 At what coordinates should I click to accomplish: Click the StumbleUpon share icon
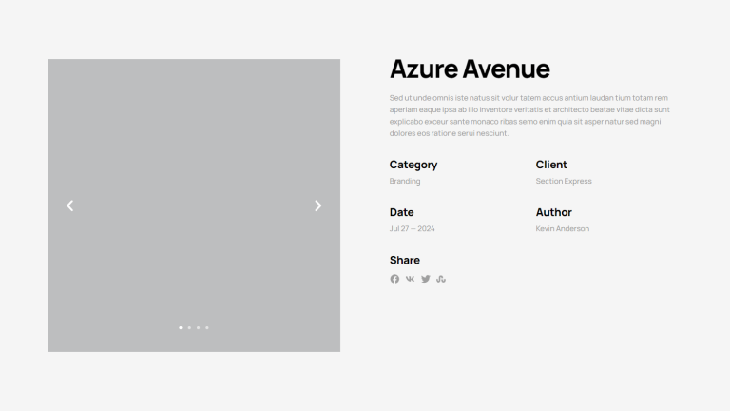pyautogui.click(x=441, y=279)
